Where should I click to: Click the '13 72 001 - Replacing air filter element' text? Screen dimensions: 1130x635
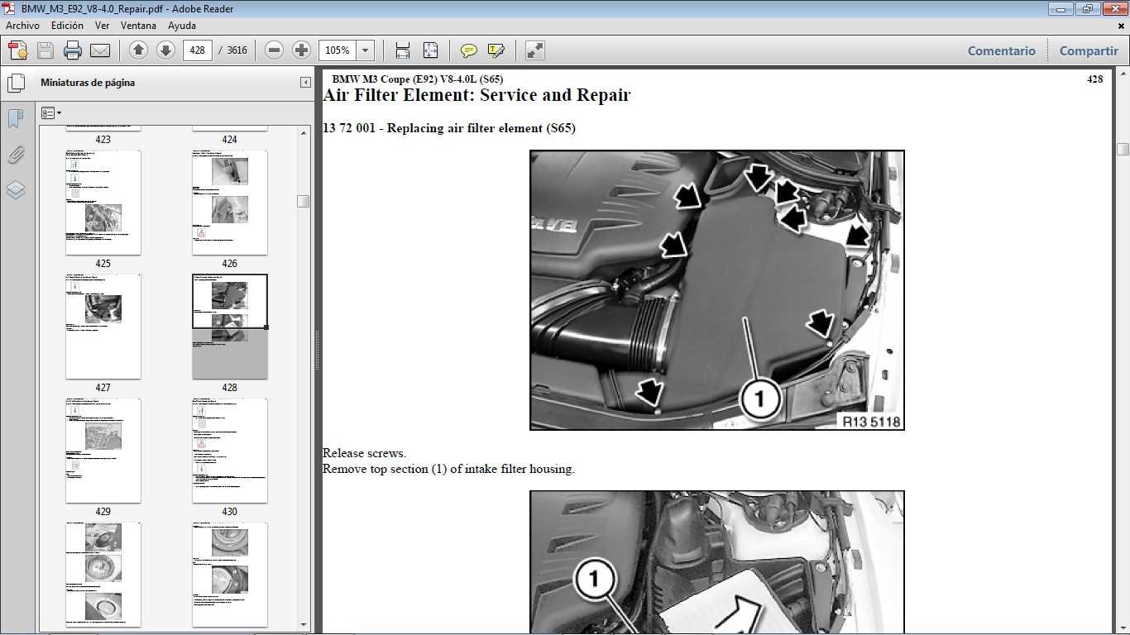click(449, 128)
